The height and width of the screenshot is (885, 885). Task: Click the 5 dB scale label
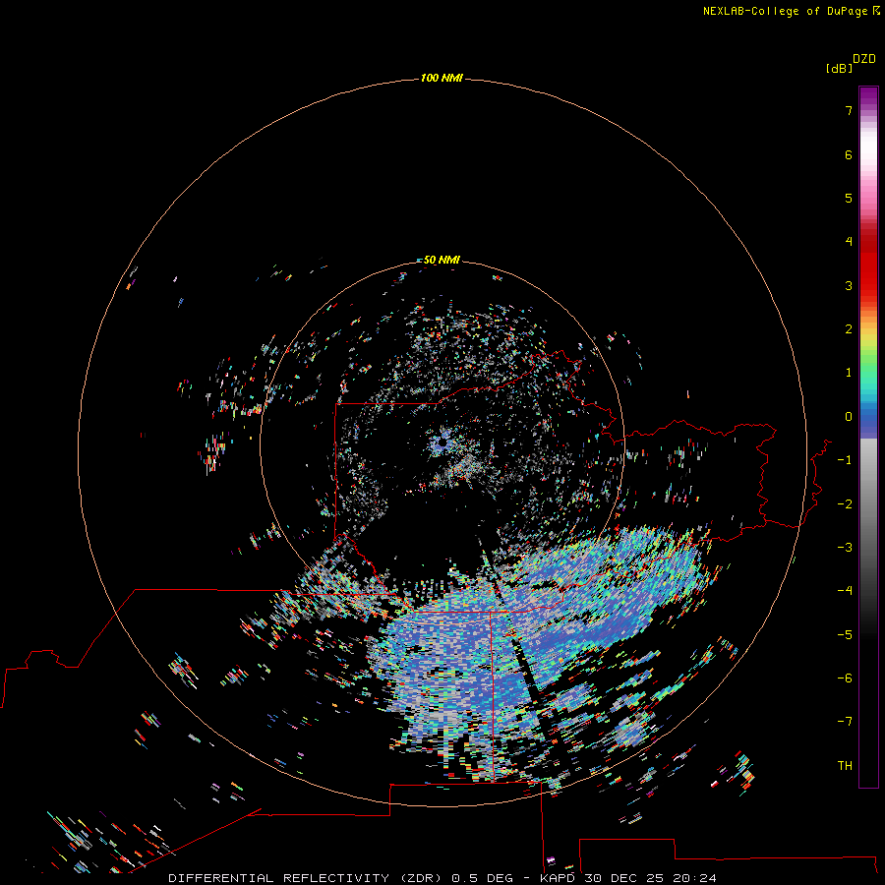[x=849, y=198]
